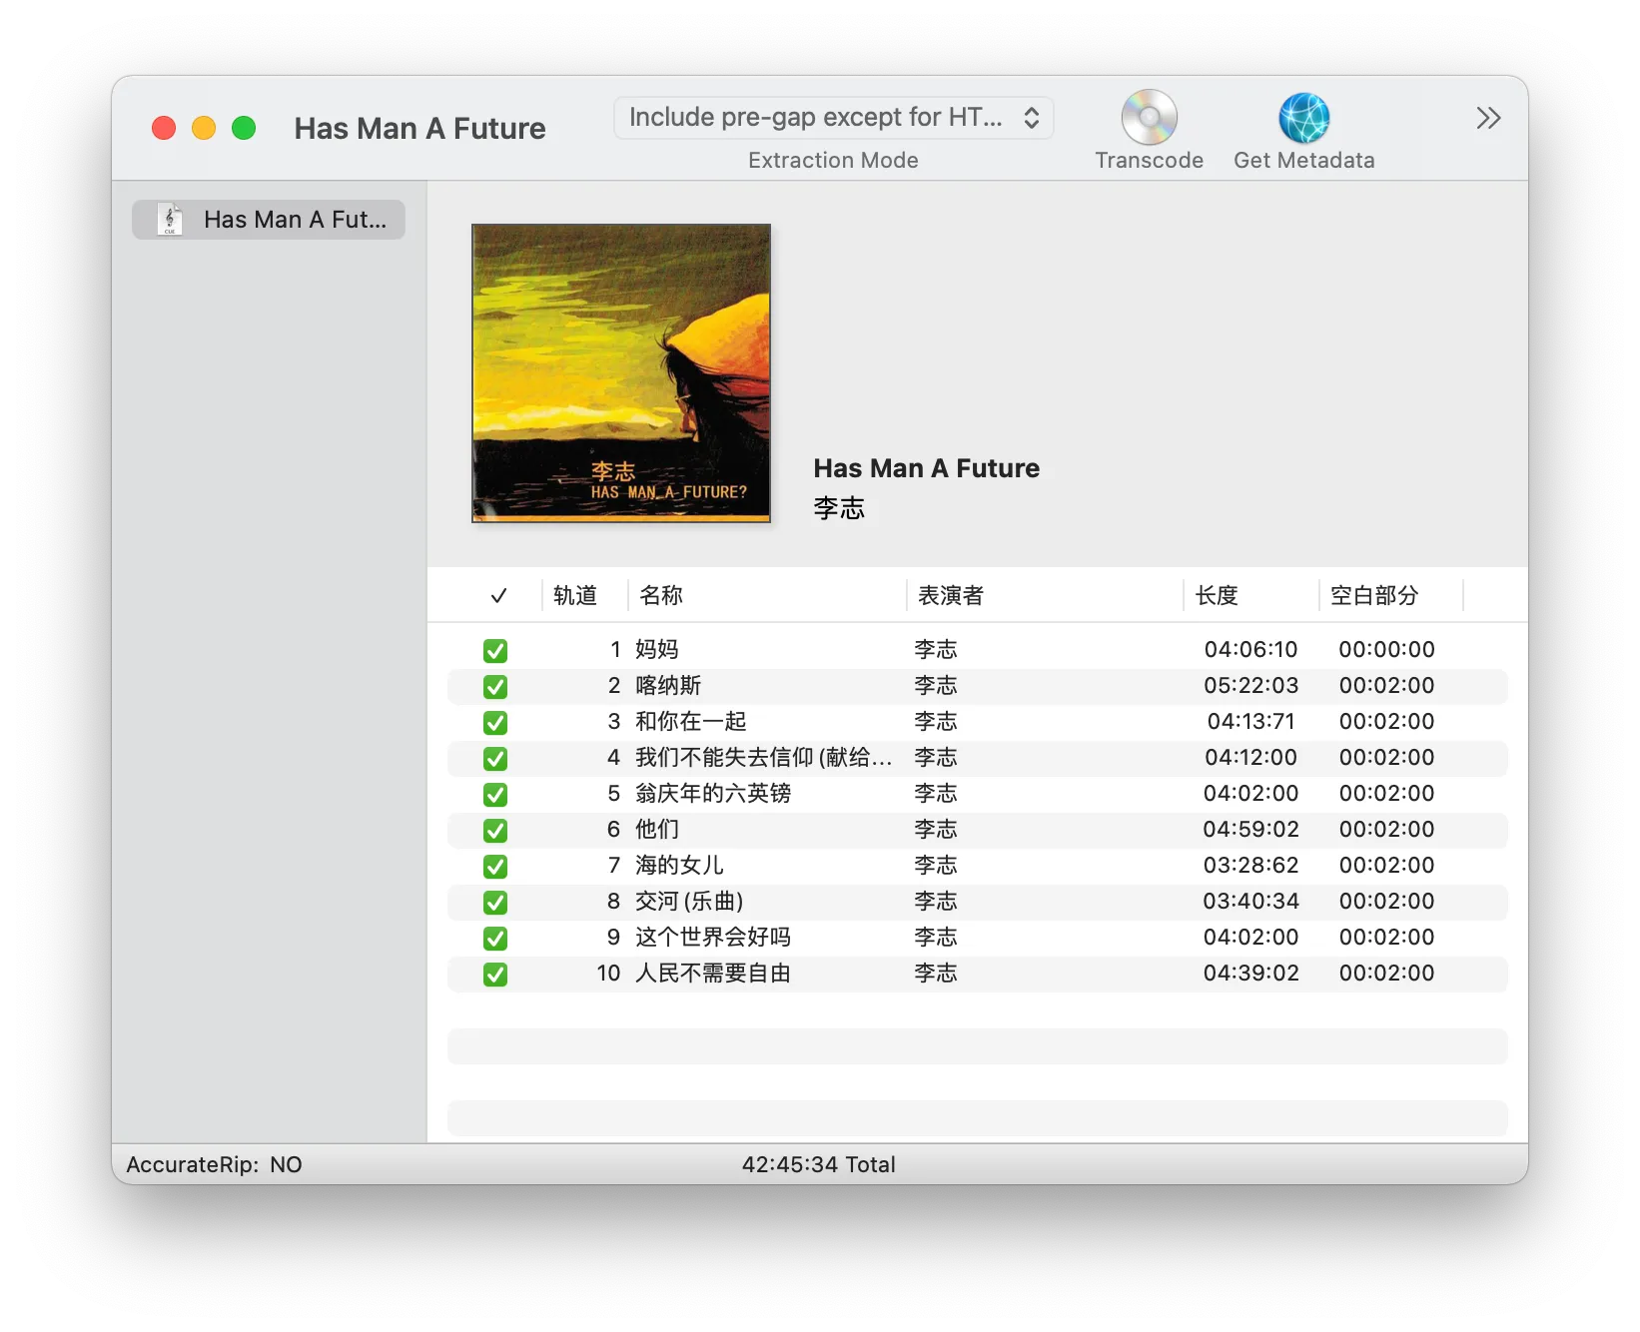Click 42:45:34 Total in status bar
The image size is (1640, 1332).
[818, 1165]
